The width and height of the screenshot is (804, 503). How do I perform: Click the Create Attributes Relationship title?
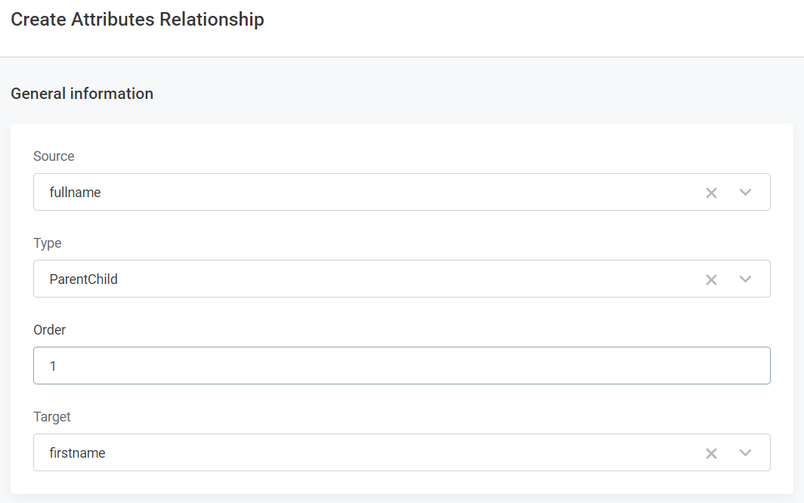[137, 19]
